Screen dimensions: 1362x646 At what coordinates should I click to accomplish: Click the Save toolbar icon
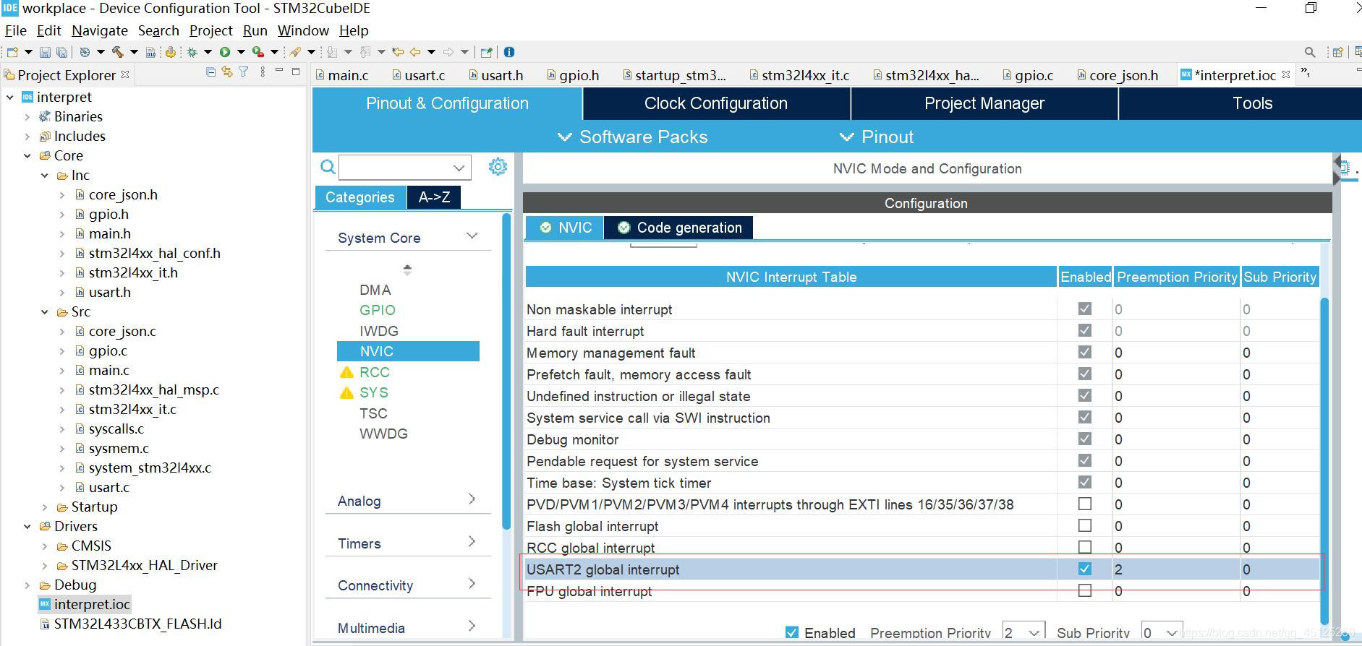point(45,52)
